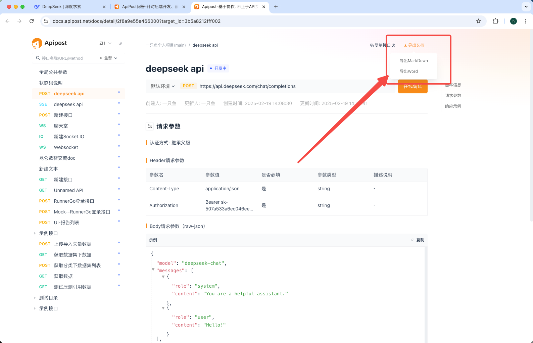Click the Apipost logo icon

(x=37, y=43)
